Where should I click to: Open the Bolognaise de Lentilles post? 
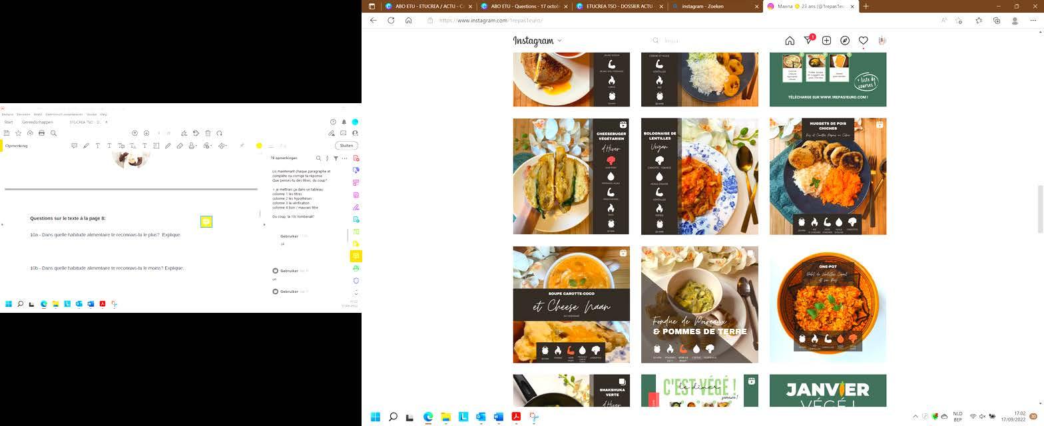click(x=700, y=176)
